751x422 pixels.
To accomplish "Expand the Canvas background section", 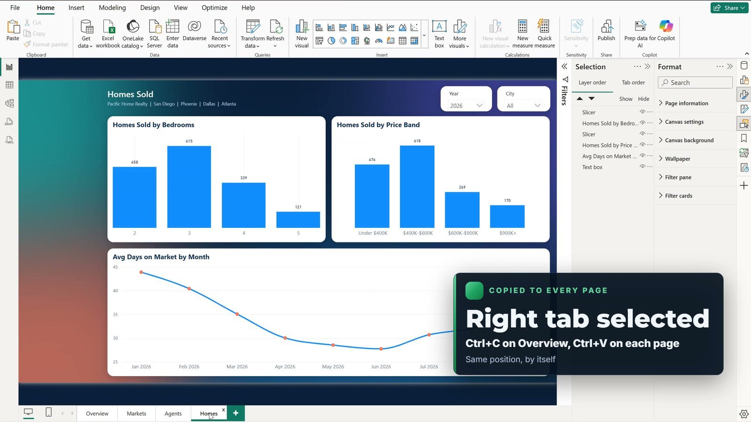I will (689, 140).
